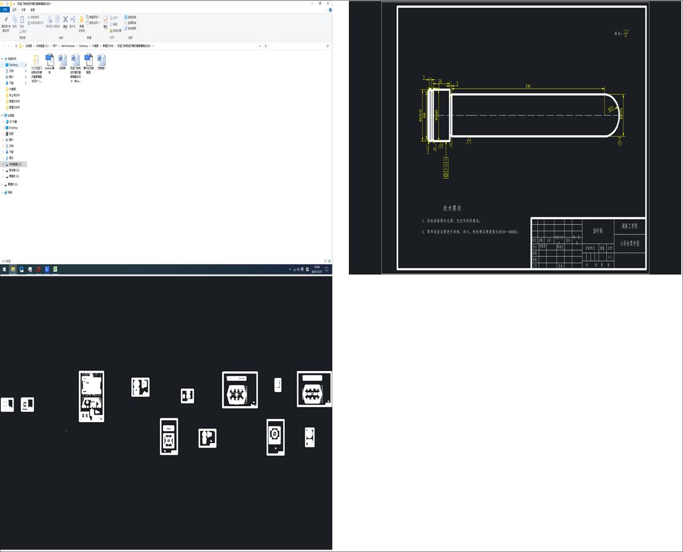The image size is (683, 552).
Task: Select the yellow folder in file list
Action: pos(36,68)
